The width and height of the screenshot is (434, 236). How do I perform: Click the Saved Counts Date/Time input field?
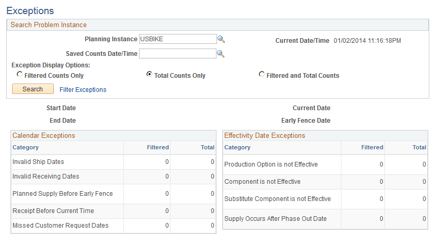(177, 53)
